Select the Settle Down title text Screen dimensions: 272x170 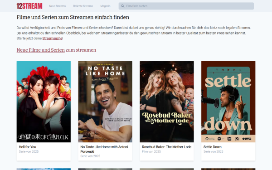[x=213, y=147]
